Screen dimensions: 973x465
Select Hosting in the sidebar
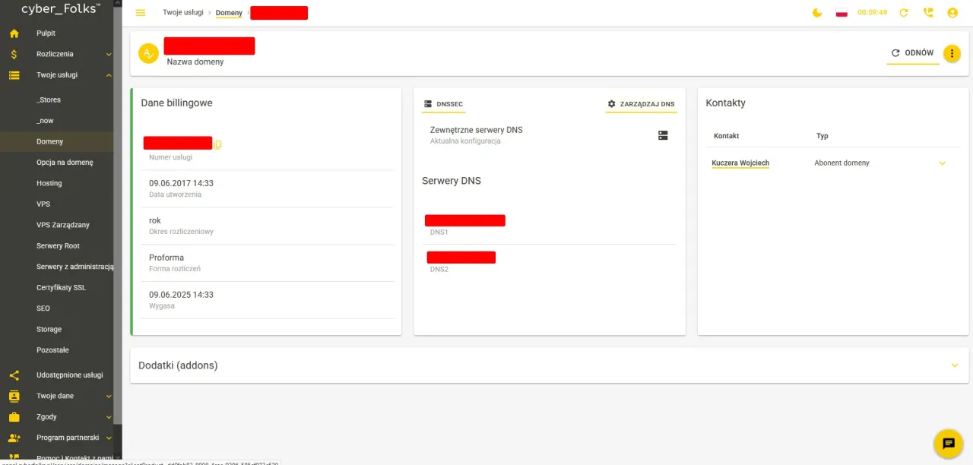[49, 183]
